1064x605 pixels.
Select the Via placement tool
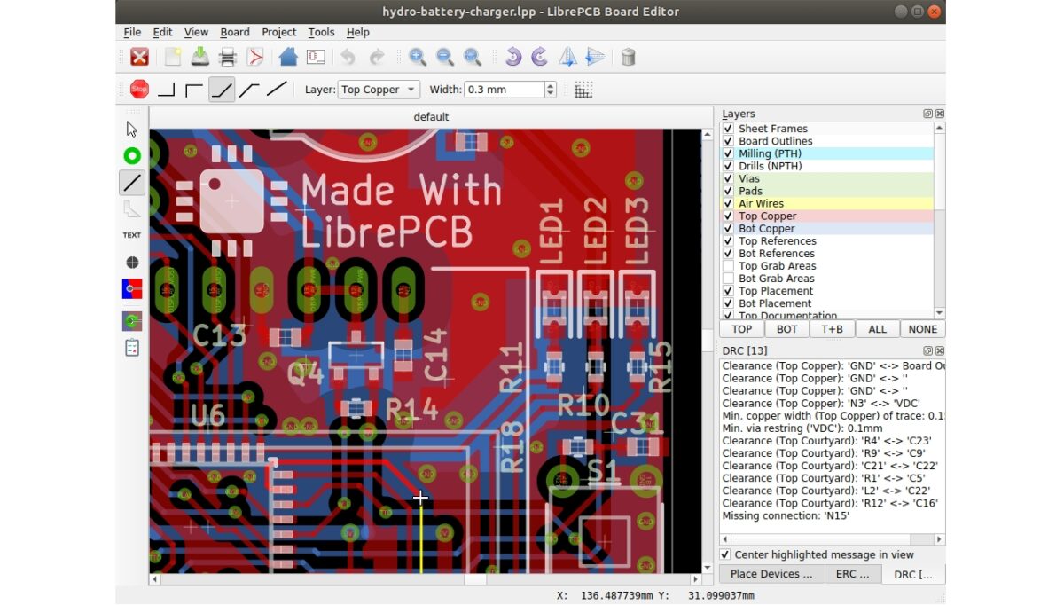click(x=131, y=155)
